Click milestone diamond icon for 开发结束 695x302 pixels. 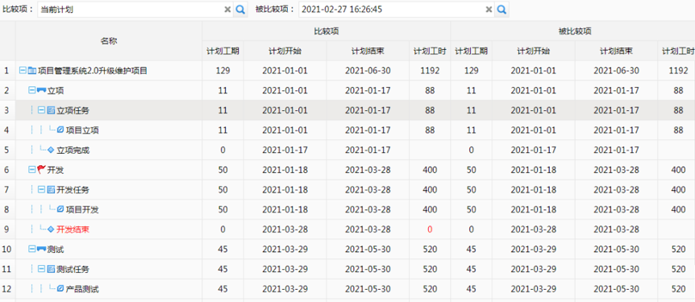coord(51,230)
